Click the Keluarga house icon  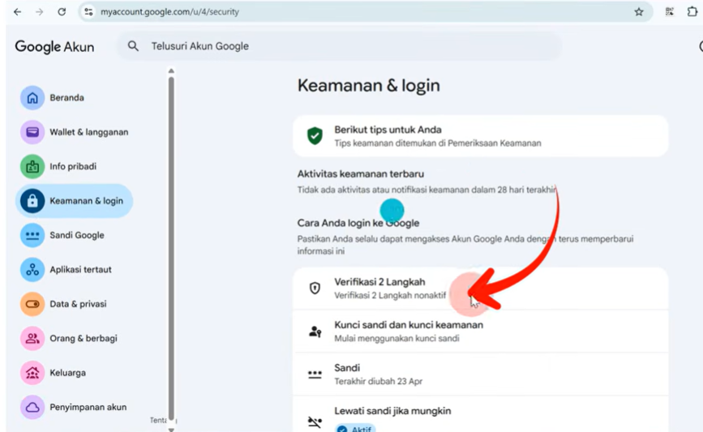(x=32, y=373)
